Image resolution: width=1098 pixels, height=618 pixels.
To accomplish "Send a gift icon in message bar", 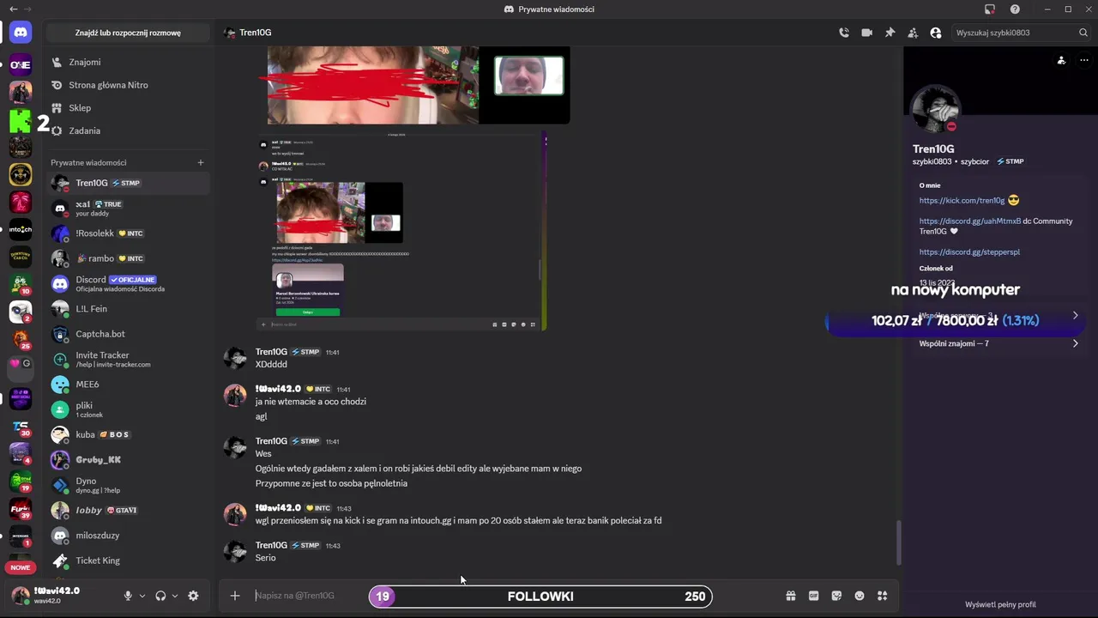I will pos(791,596).
